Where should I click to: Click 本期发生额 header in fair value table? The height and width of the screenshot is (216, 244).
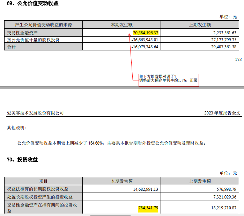click(121, 25)
